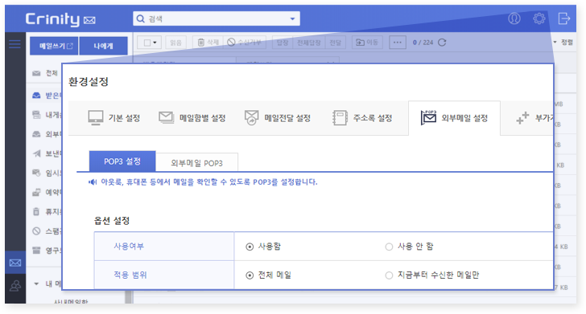Click the 임시 drafts folder icon
This screenshot has height=314, width=586.
(36, 173)
